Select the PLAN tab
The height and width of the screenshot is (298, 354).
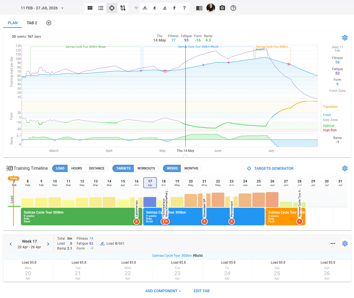pos(13,23)
